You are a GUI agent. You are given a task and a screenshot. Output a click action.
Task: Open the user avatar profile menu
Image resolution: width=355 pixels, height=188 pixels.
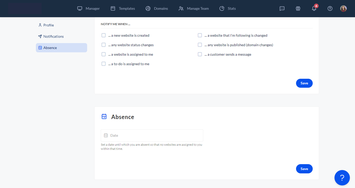(343, 8)
